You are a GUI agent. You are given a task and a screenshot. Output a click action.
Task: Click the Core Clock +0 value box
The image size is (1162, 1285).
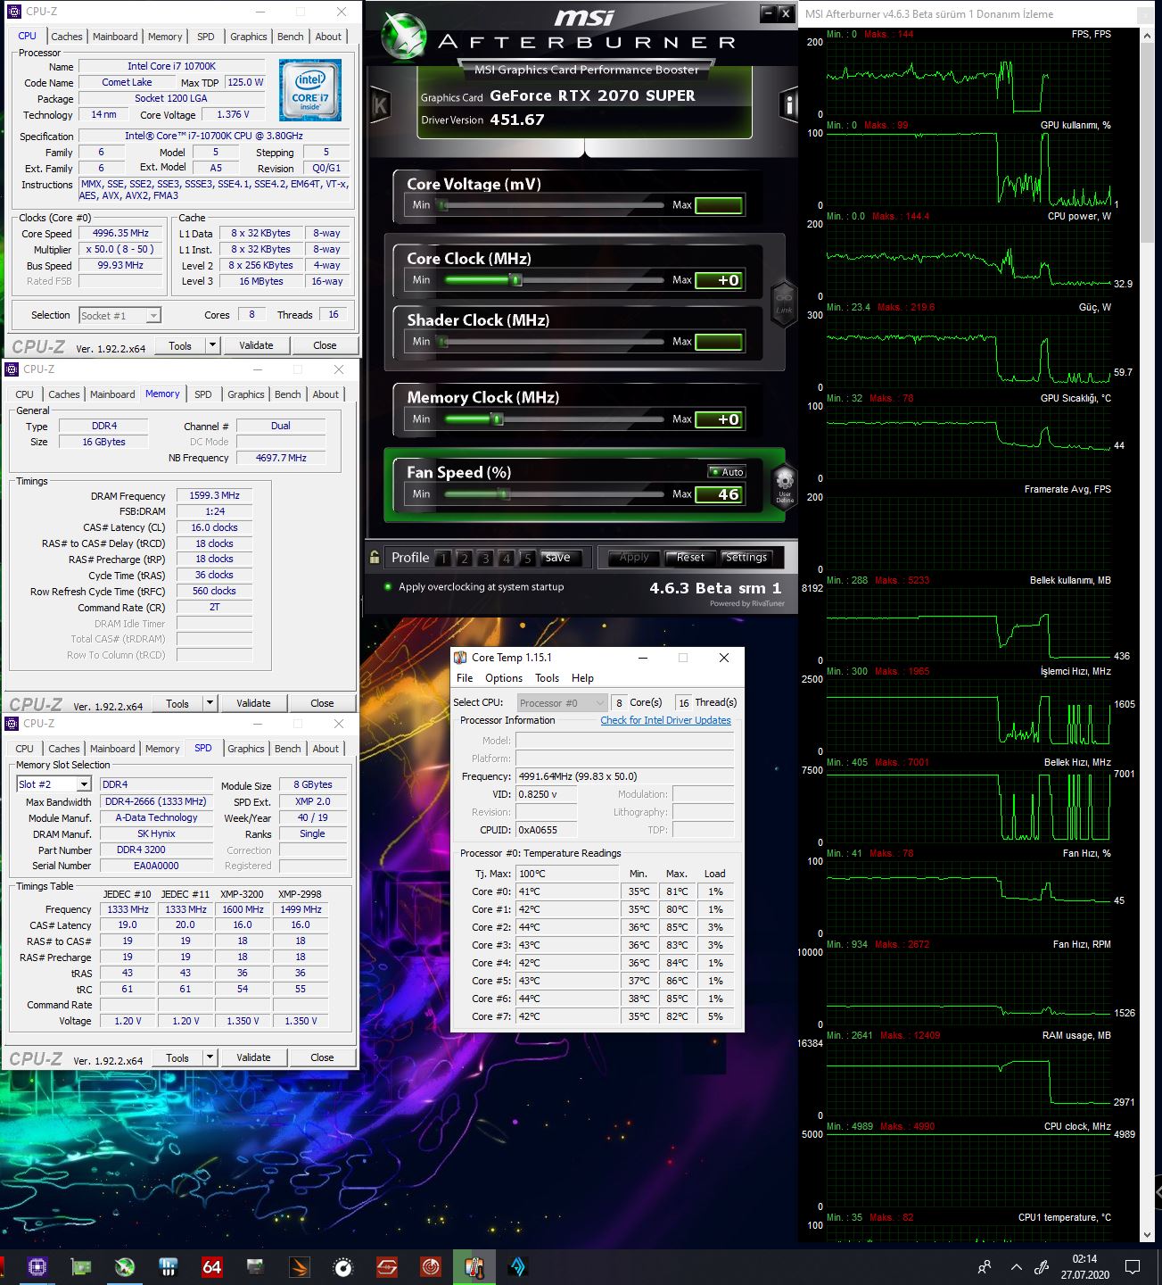pyautogui.click(x=719, y=280)
